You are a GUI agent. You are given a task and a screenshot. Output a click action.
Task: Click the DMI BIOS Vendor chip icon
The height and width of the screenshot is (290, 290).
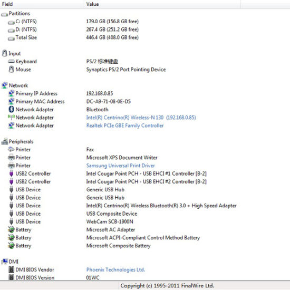pyautogui.click(x=11, y=269)
